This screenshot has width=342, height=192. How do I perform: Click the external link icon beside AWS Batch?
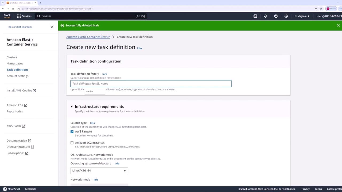pyautogui.click(x=24, y=126)
